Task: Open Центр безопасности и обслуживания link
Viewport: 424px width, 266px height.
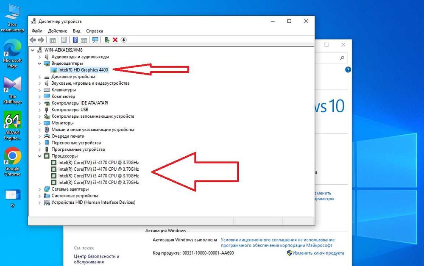Action: click(97, 259)
